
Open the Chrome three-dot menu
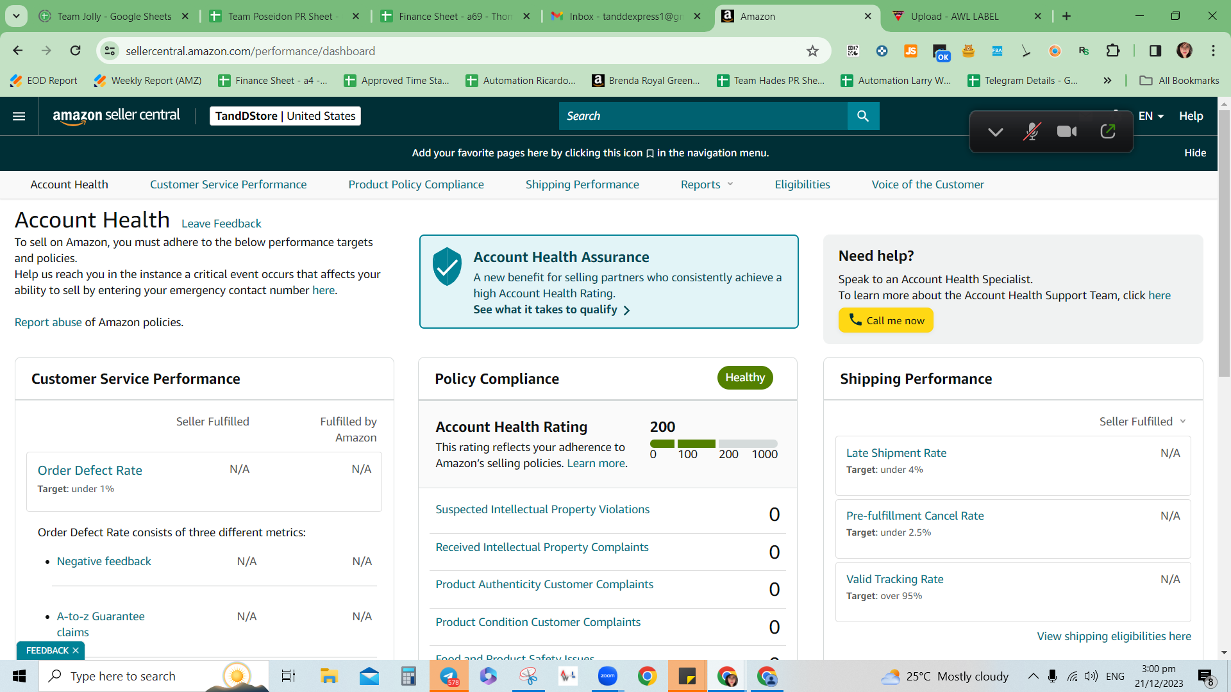tap(1213, 51)
